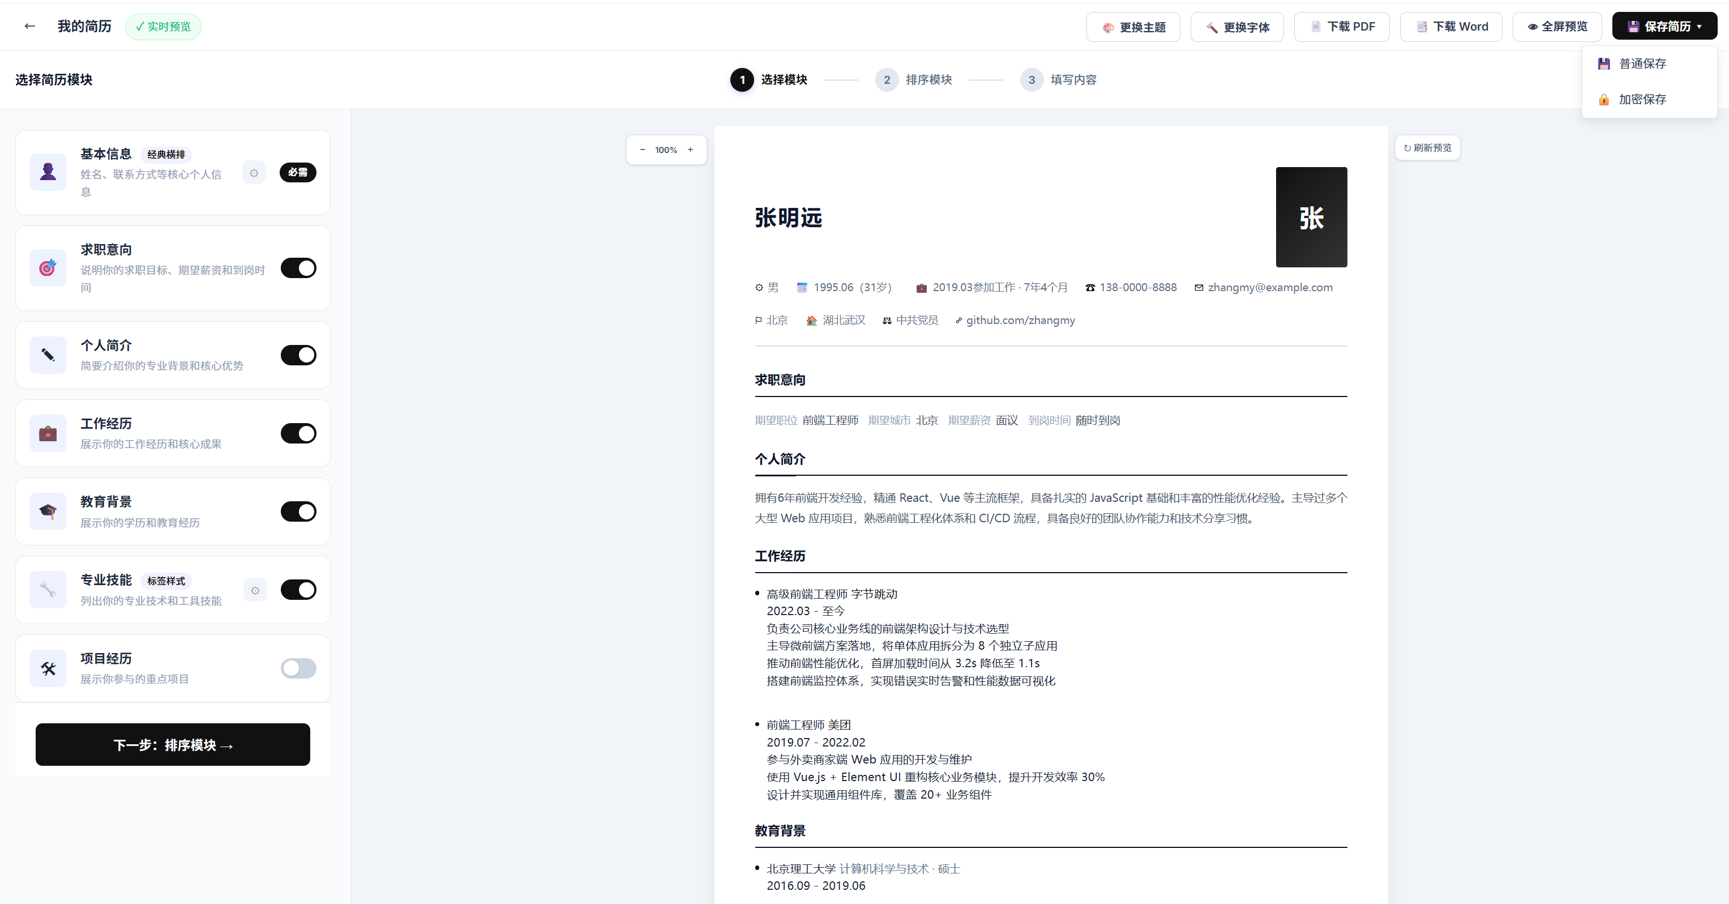The width and height of the screenshot is (1729, 904).
Task: Click 下一步：排序模块 button
Action: (x=173, y=744)
